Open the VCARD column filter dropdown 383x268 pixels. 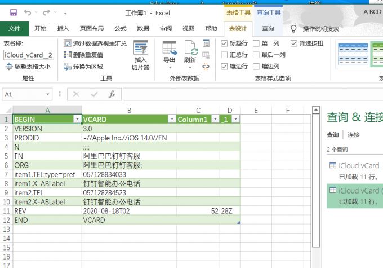[171, 120]
